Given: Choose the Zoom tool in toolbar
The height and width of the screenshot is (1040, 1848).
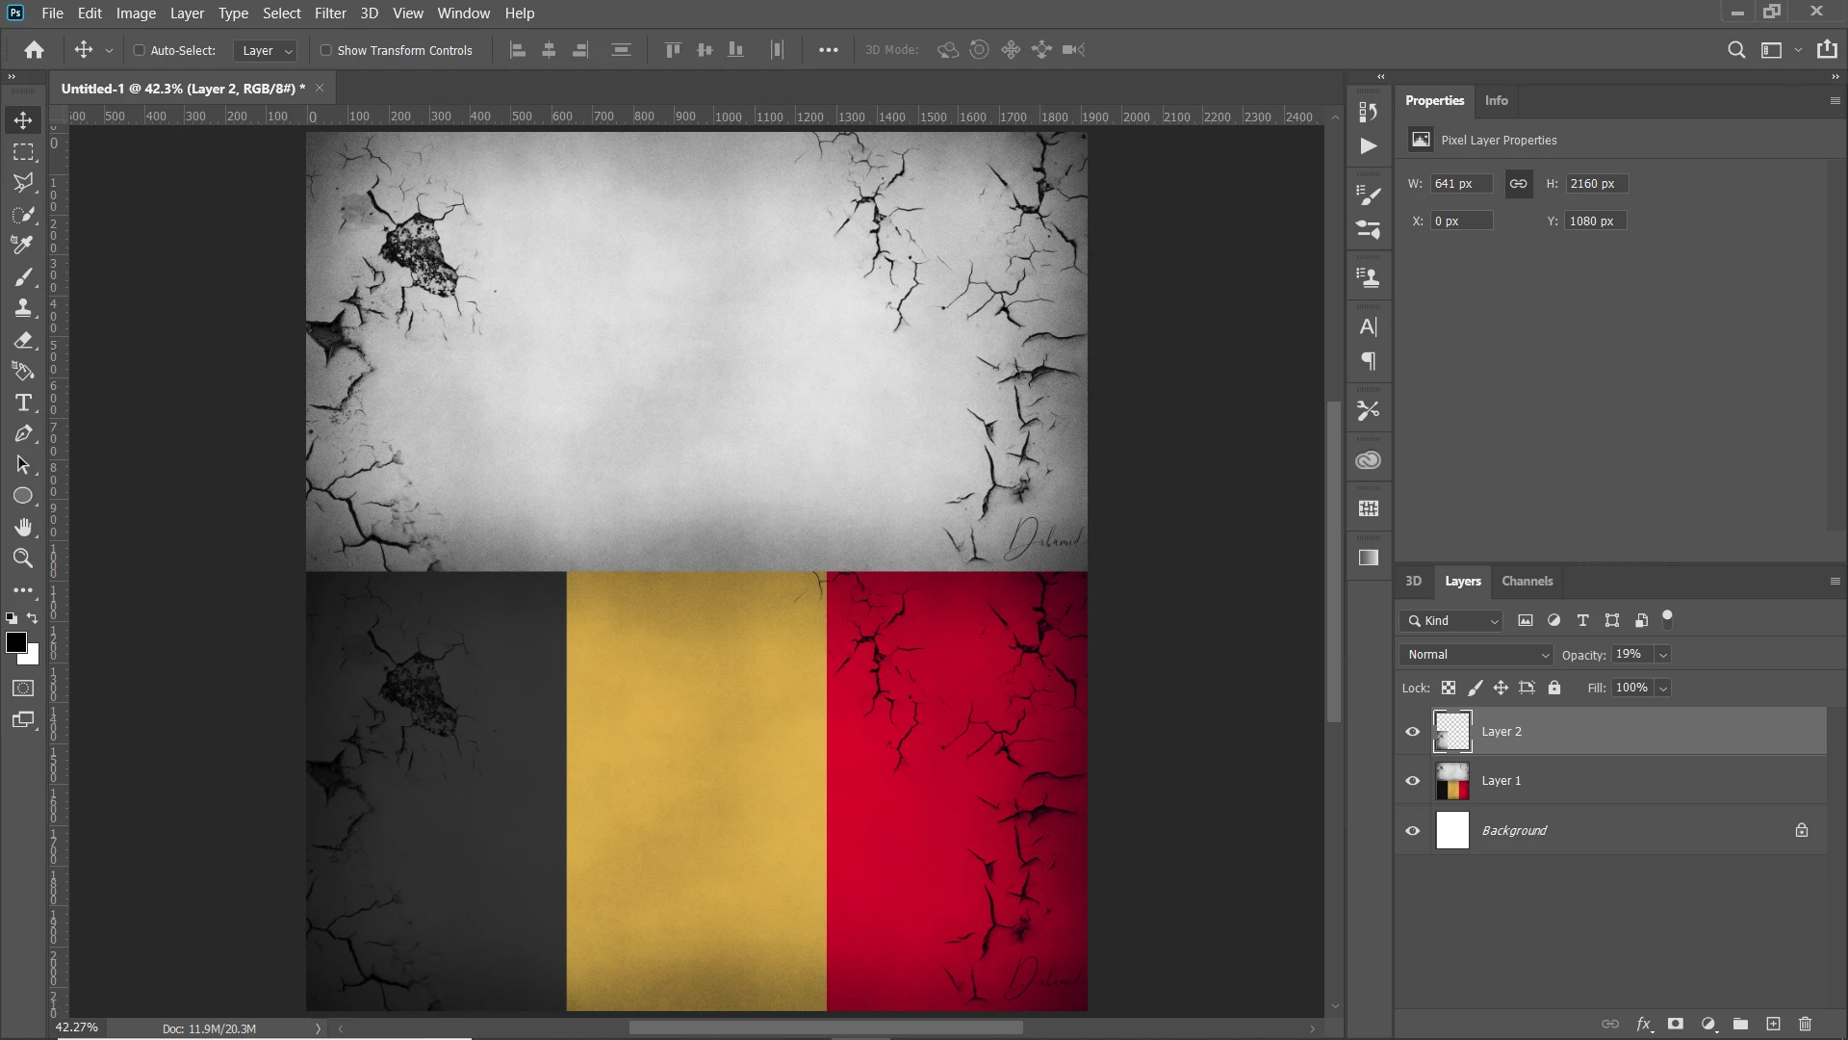Looking at the screenshot, I should tap(23, 559).
